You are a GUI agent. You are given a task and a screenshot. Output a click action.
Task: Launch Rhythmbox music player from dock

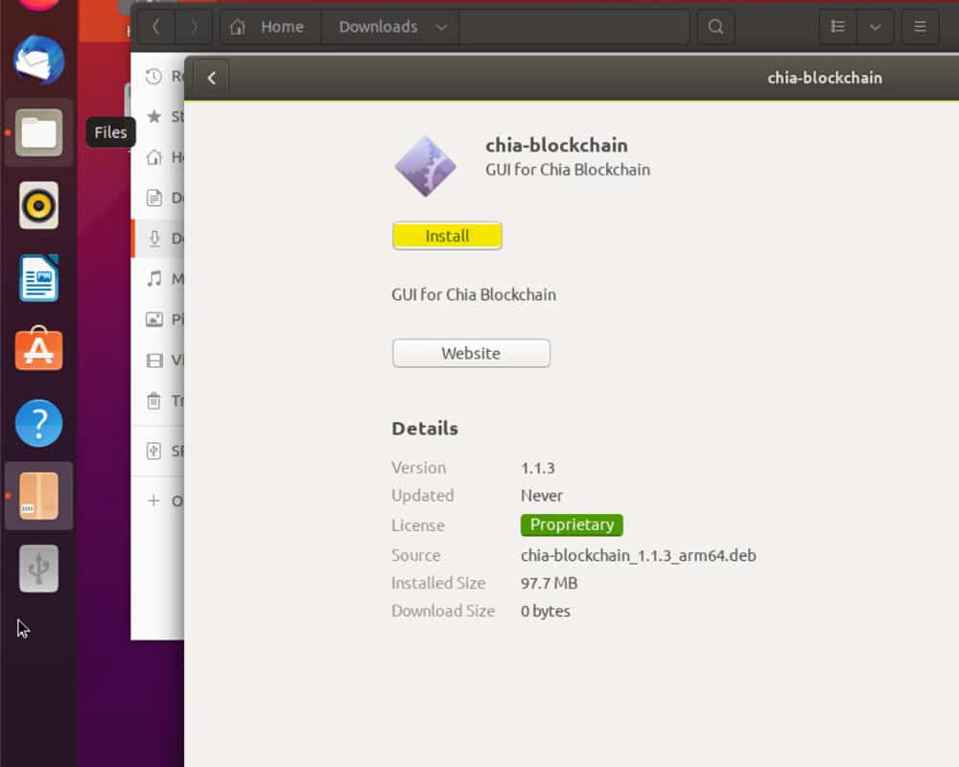[x=38, y=205]
